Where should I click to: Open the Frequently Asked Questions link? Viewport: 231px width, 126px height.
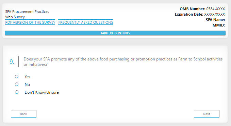click(86, 22)
